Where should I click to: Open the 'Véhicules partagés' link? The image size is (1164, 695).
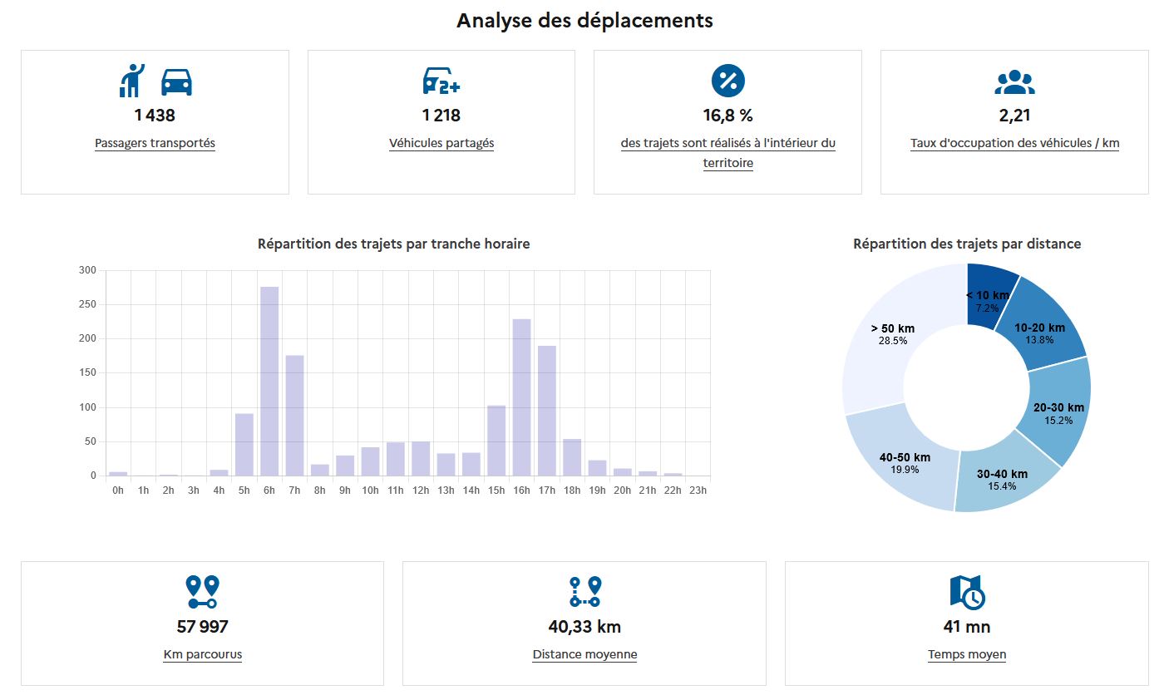441,143
